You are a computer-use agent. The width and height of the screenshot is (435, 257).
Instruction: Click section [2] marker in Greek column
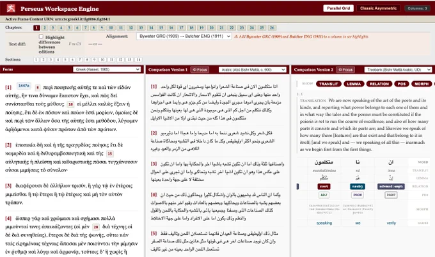coord(8,145)
